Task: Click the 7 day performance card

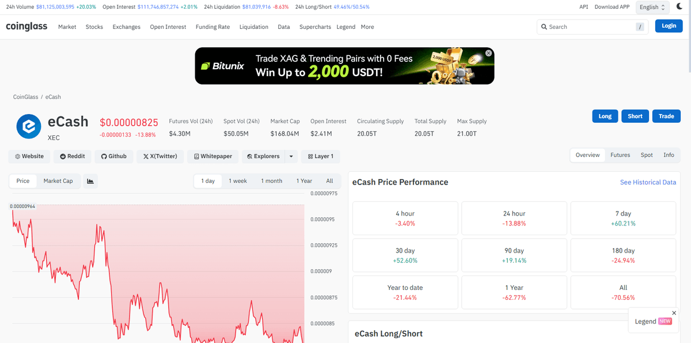Action: 623,218
